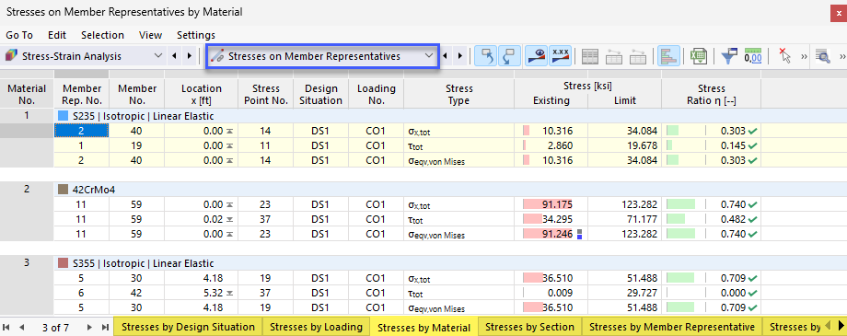Viewport: 847px width, 336px height.
Task: Open the Edit menu
Action: pyautogui.click(x=57, y=35)
